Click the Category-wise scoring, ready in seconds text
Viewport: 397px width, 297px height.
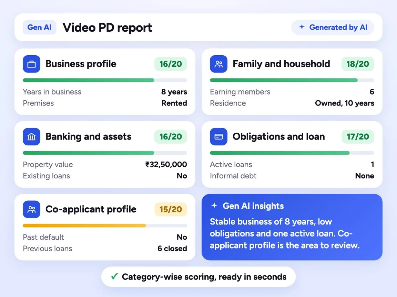tap(204, 277)
